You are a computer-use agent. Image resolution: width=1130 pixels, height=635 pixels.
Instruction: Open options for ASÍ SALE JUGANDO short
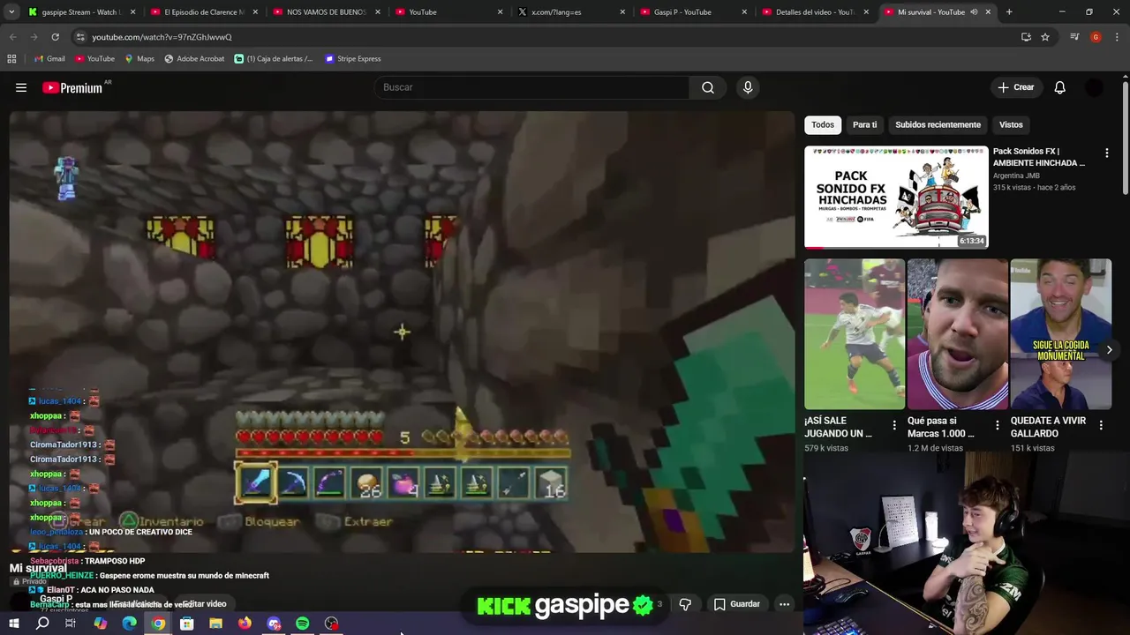(894, 425)
